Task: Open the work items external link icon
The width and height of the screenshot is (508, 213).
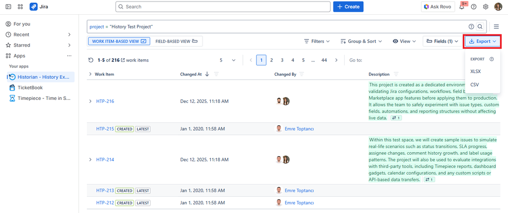Action: [123, 60]
